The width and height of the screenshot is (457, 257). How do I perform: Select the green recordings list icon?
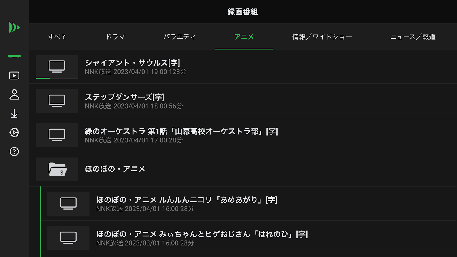tap(14, 56)
